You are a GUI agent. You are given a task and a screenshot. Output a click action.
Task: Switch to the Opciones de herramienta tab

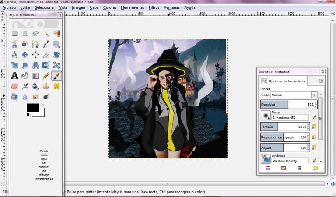[283, 81]
